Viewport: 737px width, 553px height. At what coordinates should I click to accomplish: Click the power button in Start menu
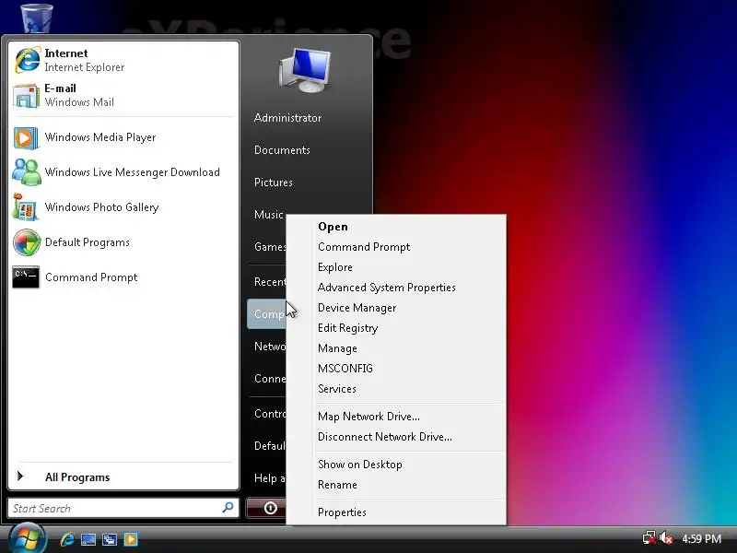click(x=270, y=508)
